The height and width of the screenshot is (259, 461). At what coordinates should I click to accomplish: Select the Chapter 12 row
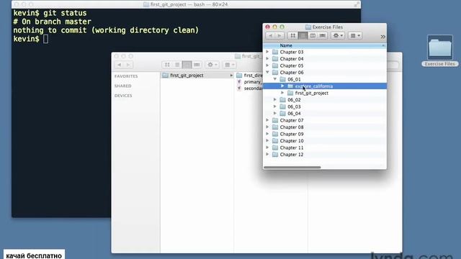pos(325,155)
